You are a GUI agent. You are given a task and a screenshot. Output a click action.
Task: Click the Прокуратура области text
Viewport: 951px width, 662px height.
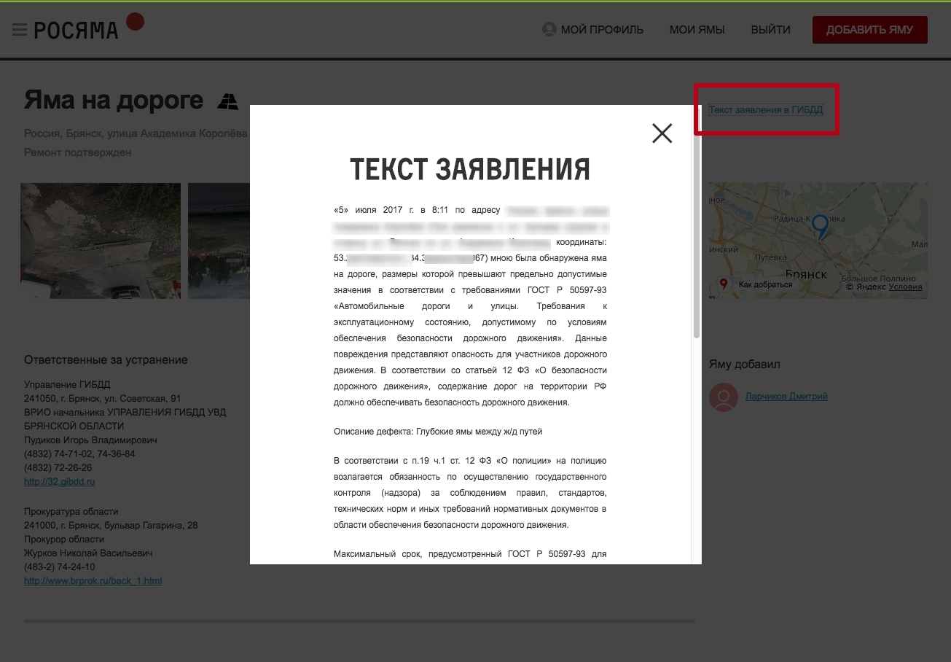pyautogui.click(x=71, y=512)
